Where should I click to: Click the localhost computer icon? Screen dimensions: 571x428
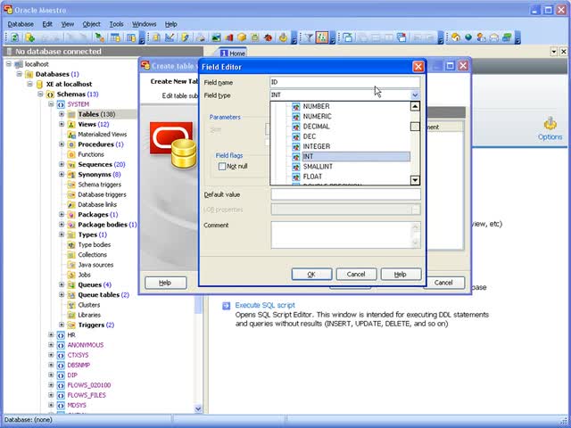(x=18, y=64)
